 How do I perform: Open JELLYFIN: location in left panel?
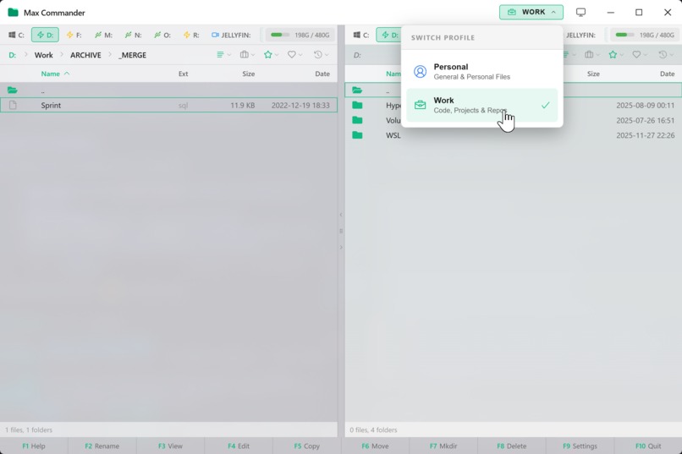pyautogui.click(x=231, y=35)
